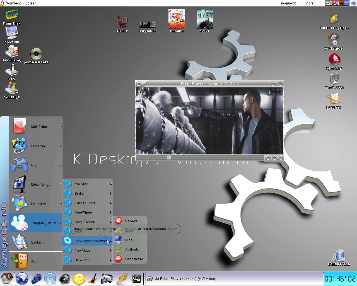This screenshot has height=286, width=357.
Task: Expand the ClickToFront submenu arrow
Action: tap(111, 203)
